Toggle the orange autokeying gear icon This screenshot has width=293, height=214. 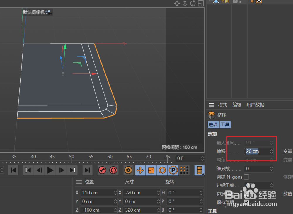tap(128, 170)
